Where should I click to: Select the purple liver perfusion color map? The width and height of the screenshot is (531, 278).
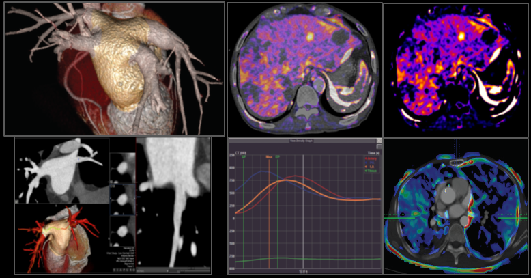[456, 68]
